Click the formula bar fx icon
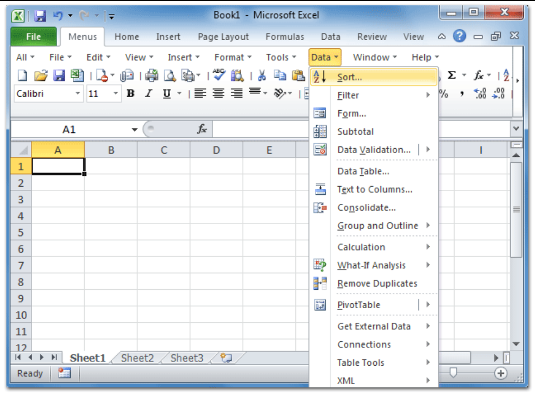535x395 pixels. 202,129
